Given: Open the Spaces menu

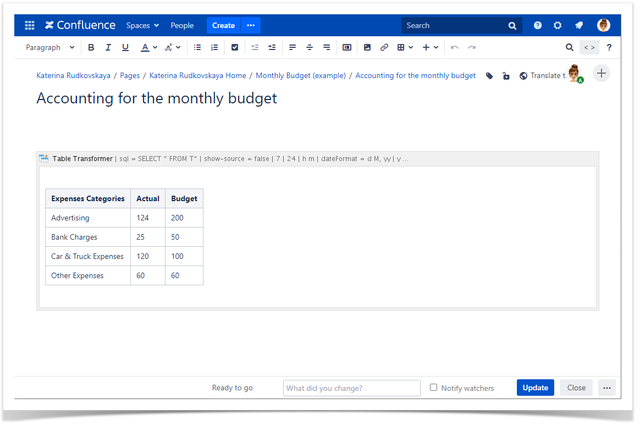Looking at the screenshot, I should pyautogui.click(x=142, y=25).
